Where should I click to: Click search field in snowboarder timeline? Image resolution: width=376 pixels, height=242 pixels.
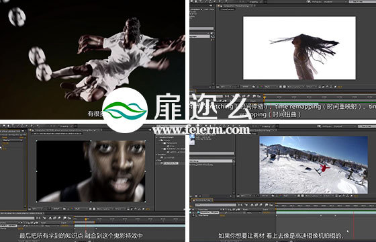[x=216, y=205]
